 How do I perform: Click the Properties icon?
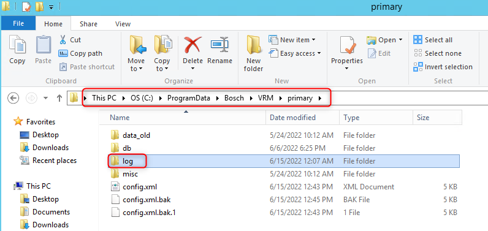[x=347, y=45]
